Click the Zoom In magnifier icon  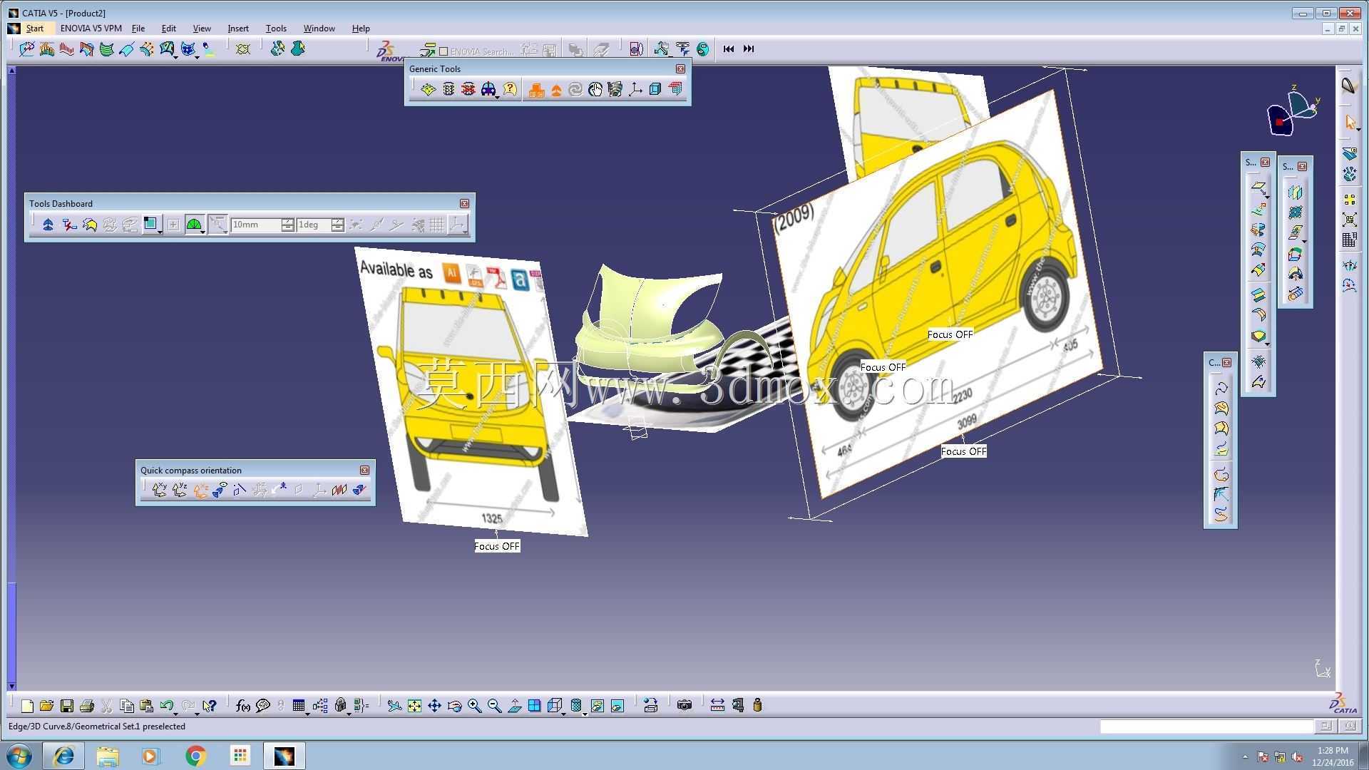tap(474, 706)
